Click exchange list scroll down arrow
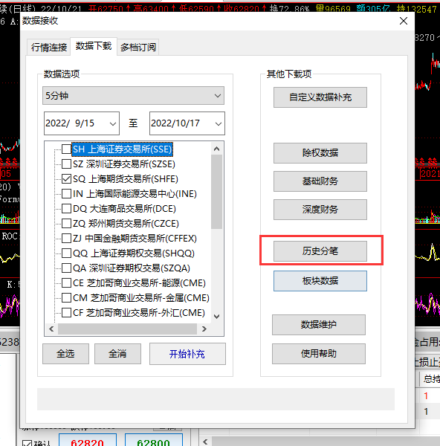440x446 pixels. coord(216,317)
